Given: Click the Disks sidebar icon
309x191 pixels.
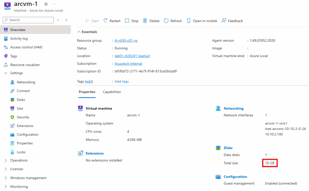Looking at the screenshot, I should (12, 100).
